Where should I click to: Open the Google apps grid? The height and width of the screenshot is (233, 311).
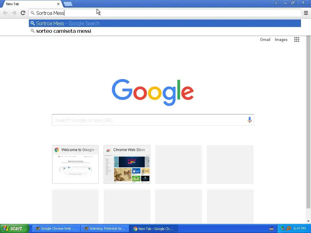click(296, 39)
